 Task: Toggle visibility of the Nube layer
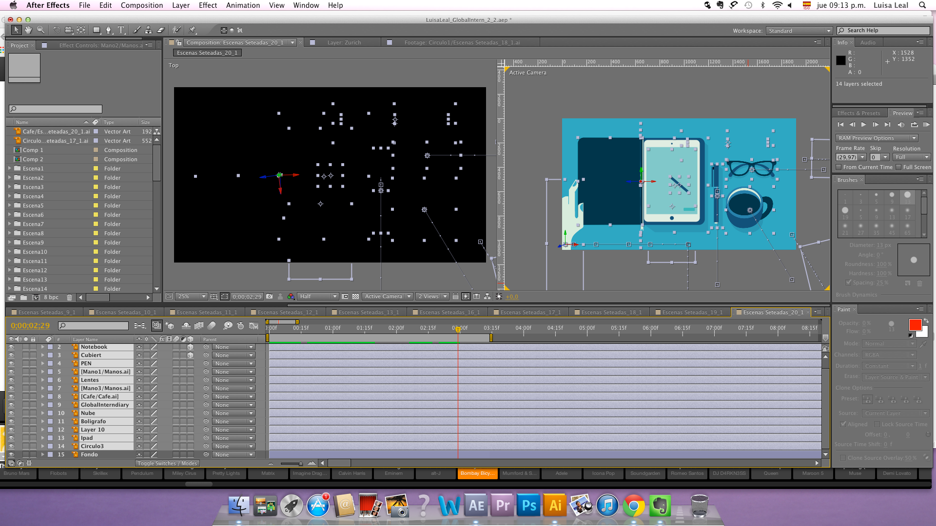pos(11,413)
